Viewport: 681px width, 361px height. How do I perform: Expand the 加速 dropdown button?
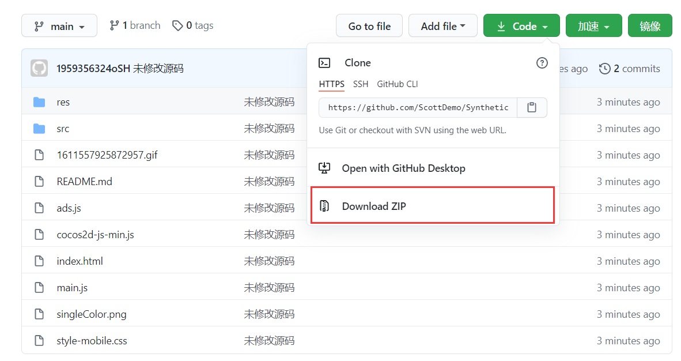click(593, 25)
